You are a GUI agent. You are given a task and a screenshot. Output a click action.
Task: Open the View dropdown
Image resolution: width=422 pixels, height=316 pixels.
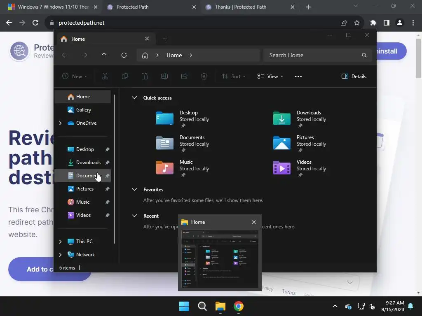(x=270, y=76)
